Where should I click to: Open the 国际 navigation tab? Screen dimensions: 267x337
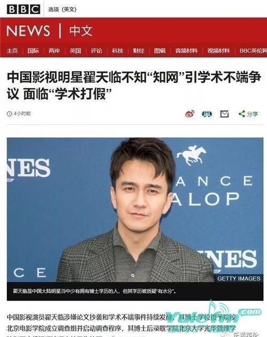[33, 51]
